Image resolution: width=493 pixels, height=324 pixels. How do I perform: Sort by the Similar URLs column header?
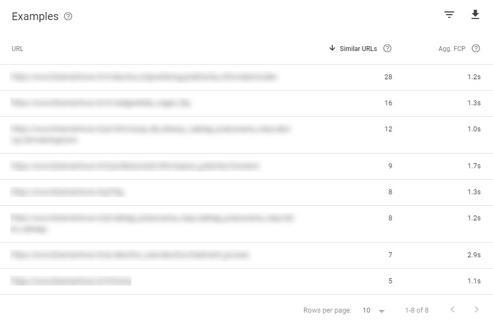coord(358,49)
